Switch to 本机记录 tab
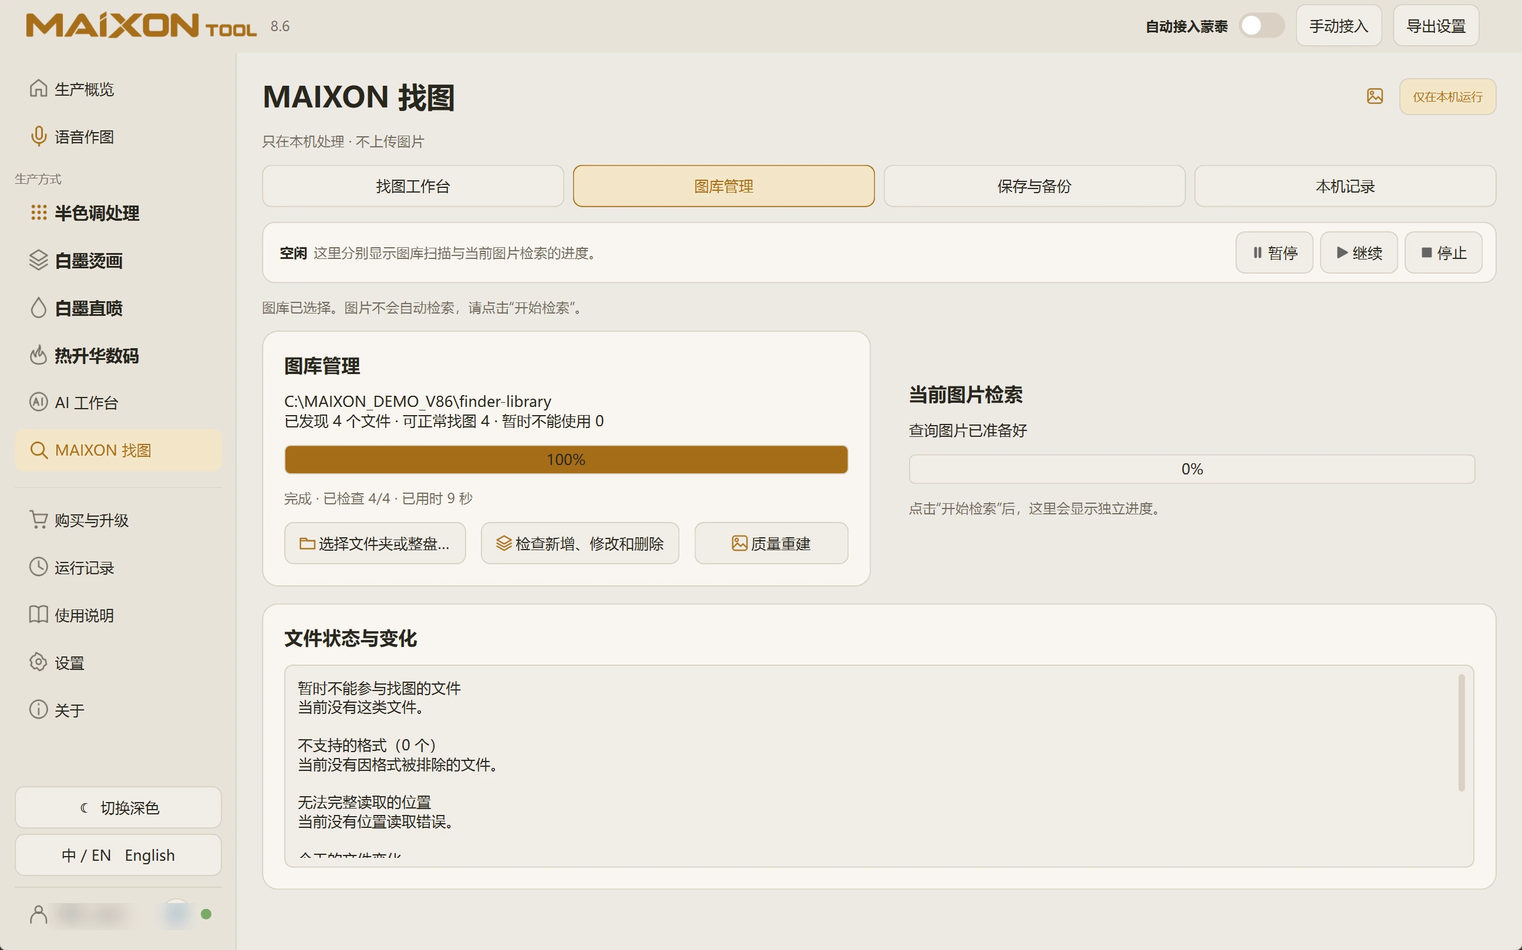Viewport: 1522px width, 950px height. (1345, 186)
